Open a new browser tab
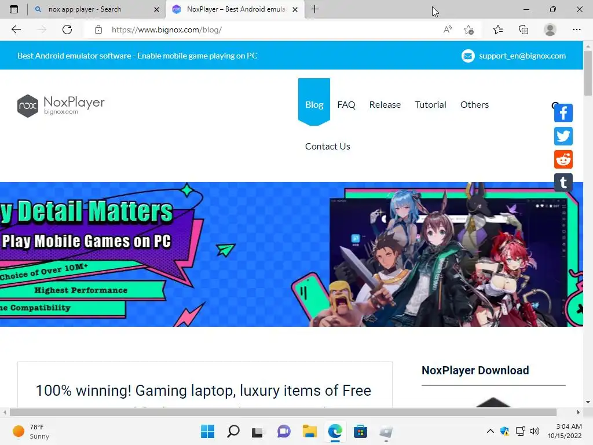Screen dimensions: 593x445 [314, 9]
